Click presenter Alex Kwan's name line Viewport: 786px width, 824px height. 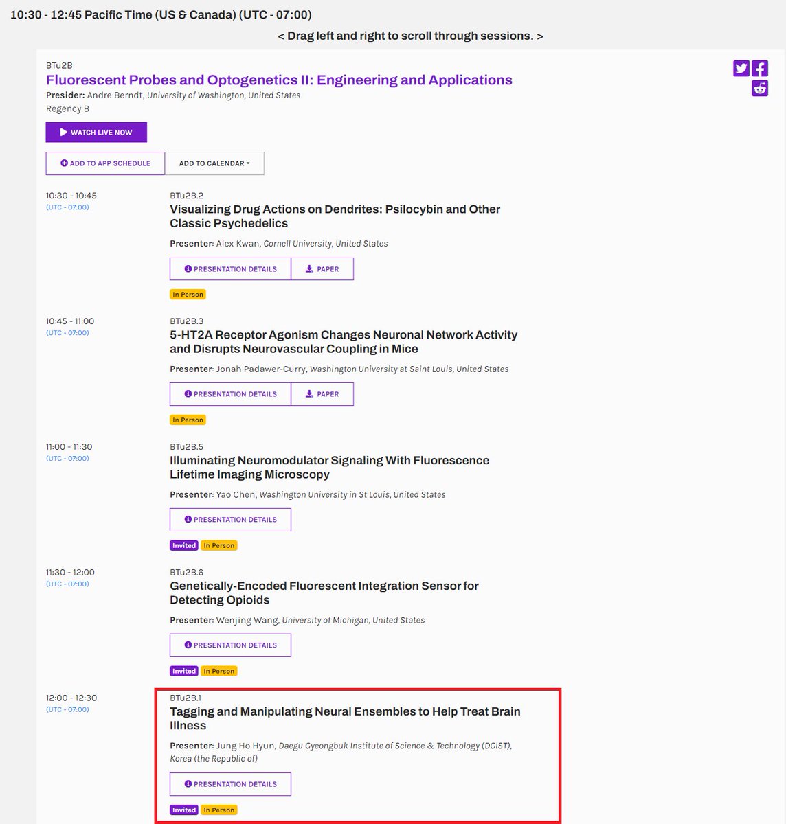279,244
